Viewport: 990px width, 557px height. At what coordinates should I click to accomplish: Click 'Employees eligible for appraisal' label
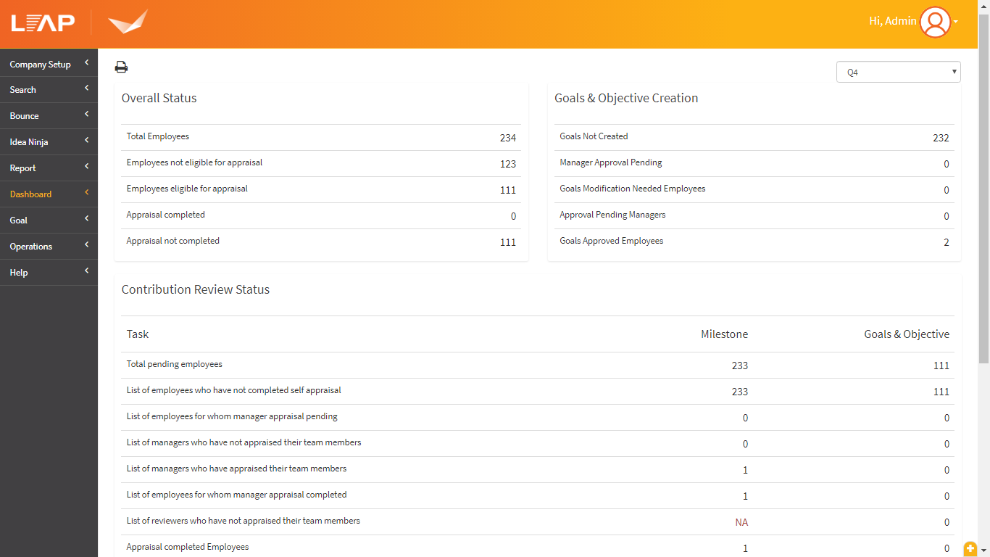[187, 189]
